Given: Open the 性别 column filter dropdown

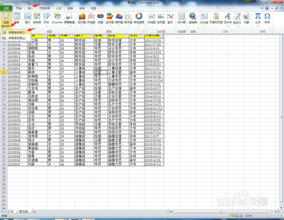Looking at the screenshot, I should pos(58,36).
